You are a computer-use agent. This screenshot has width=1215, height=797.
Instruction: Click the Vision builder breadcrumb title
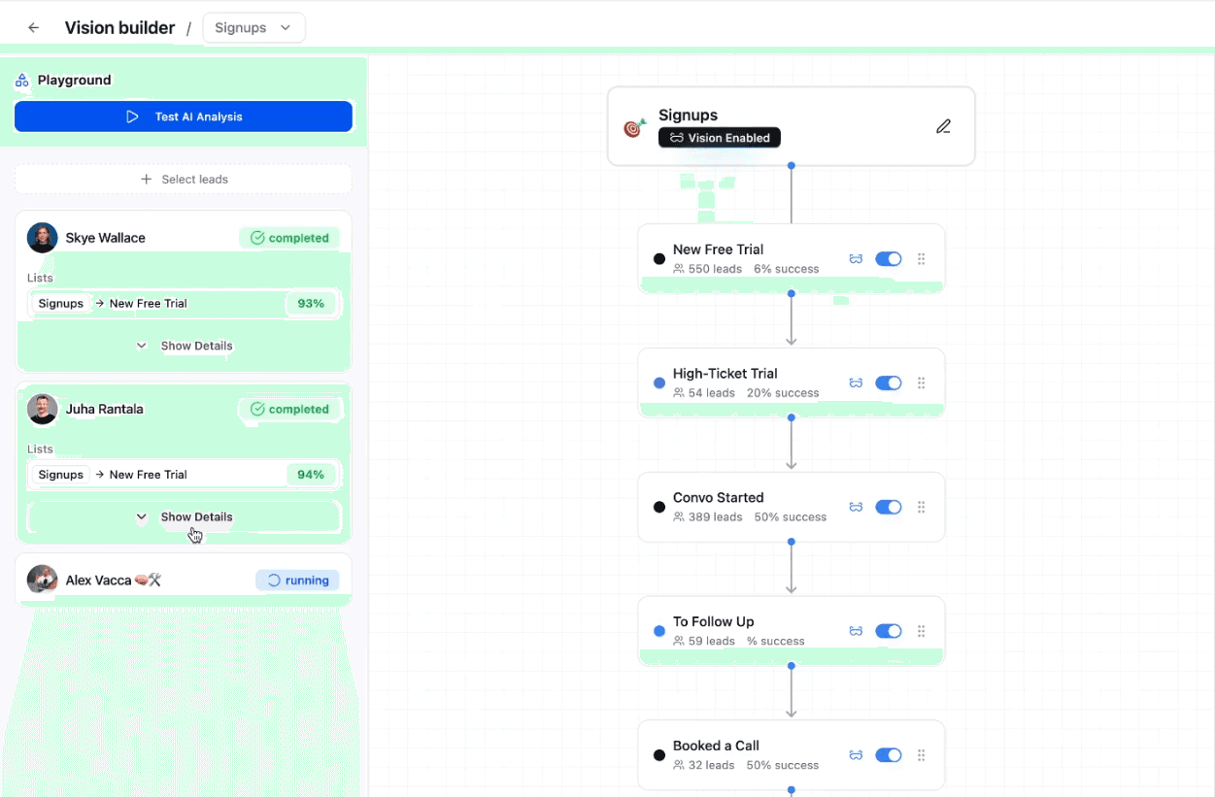(x=119, y=27)
